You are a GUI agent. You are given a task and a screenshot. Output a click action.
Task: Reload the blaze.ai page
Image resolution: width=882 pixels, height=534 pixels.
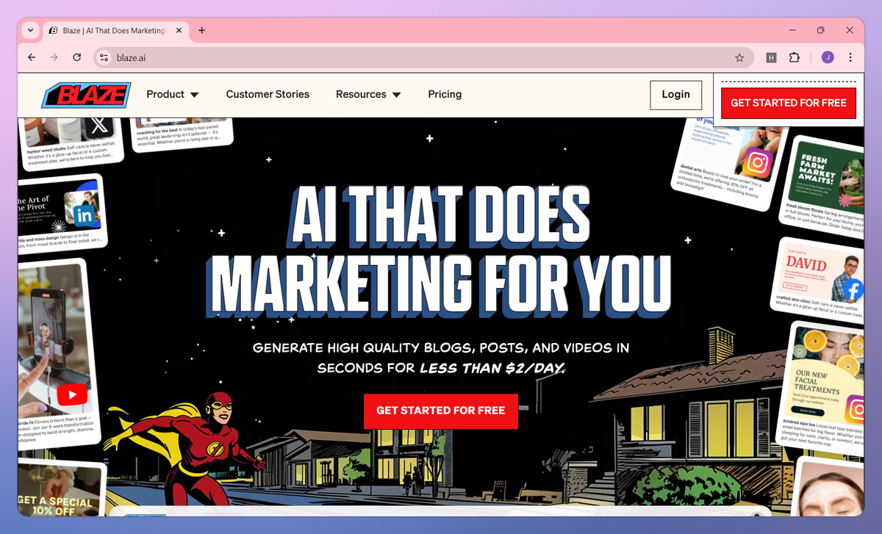[x=76, y=57]
